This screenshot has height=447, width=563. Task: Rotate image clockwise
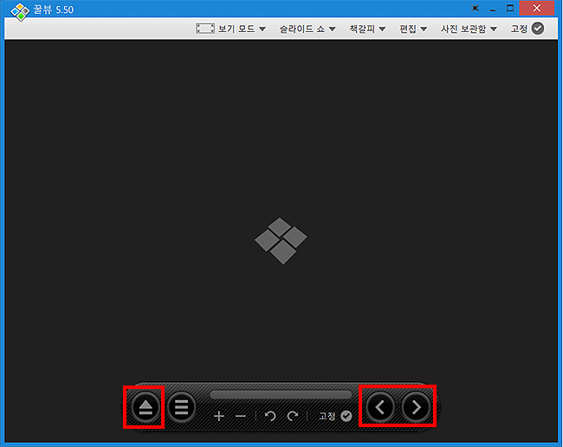click(x=293, y=416)
